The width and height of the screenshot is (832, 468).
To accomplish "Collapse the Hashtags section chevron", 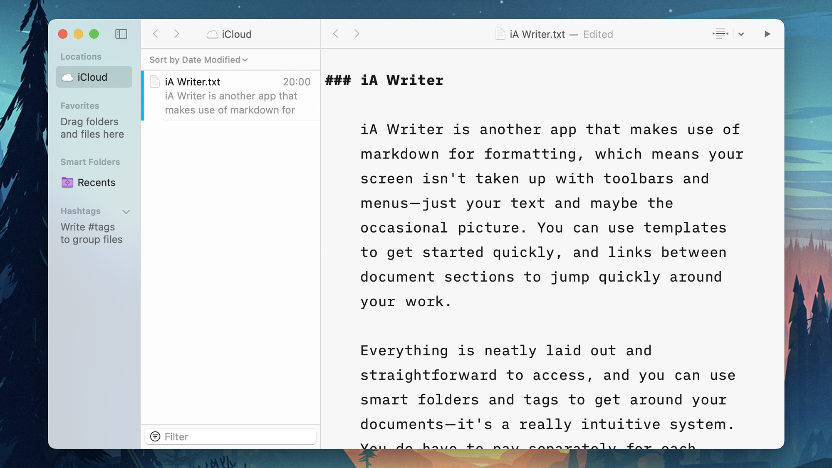I will pyautogui.click(x=126, y=212).
